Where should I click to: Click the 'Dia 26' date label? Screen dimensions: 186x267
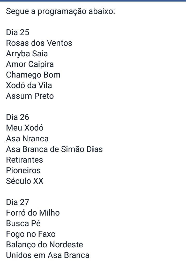tap(18, 117)
